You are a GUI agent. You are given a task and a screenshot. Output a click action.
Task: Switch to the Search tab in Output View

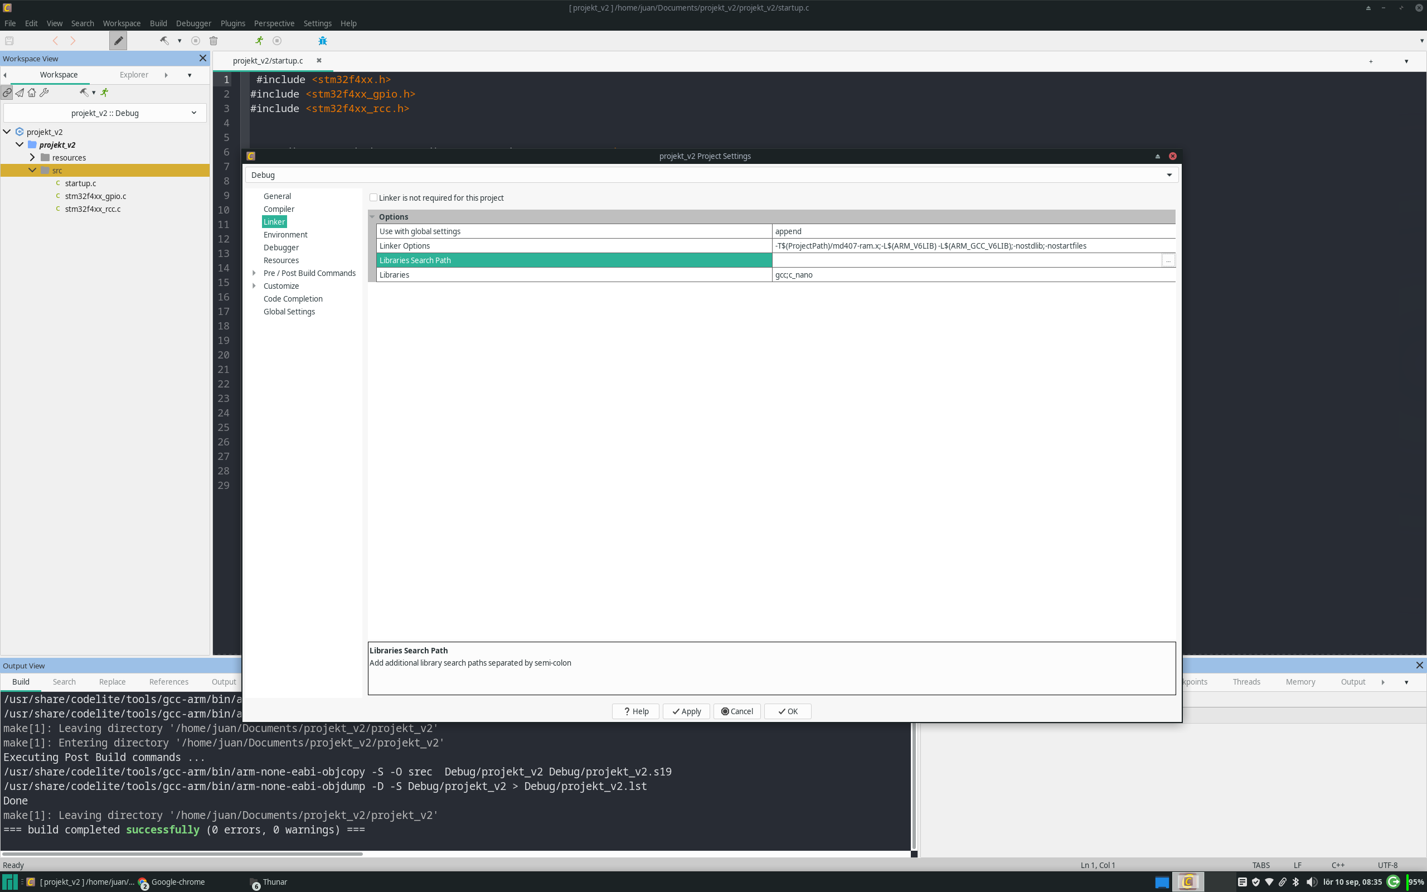point(64,681)
